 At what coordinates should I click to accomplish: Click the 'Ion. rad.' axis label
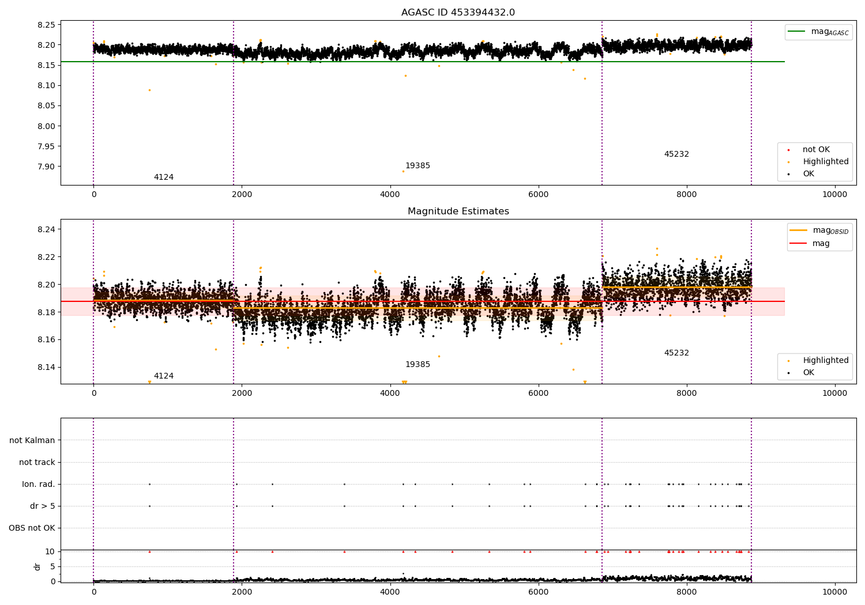click(39, 484)
